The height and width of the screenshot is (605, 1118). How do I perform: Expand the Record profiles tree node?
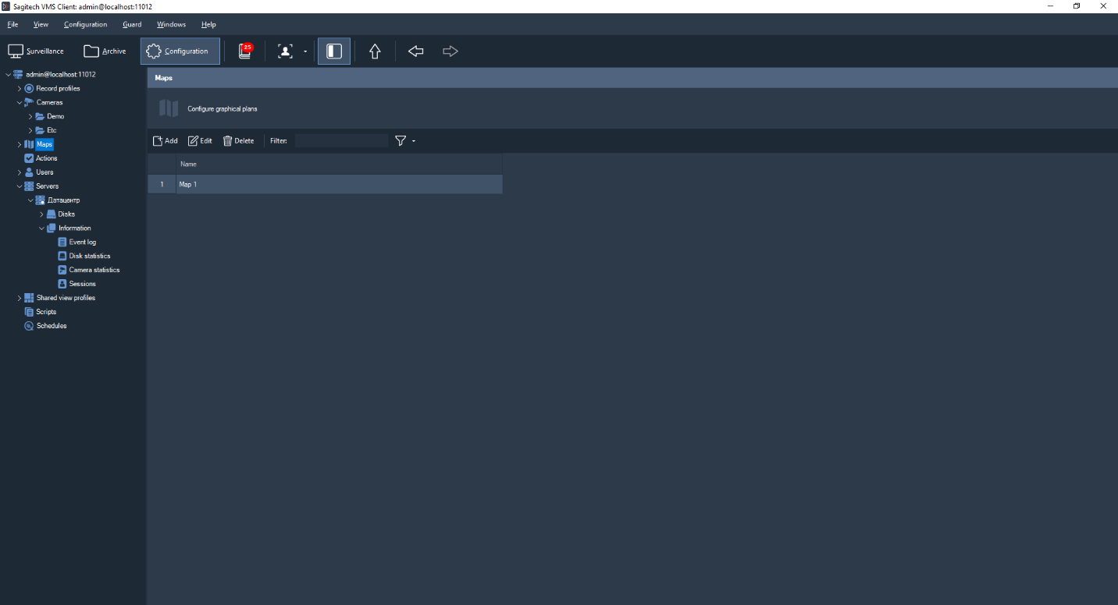[20, 89]
